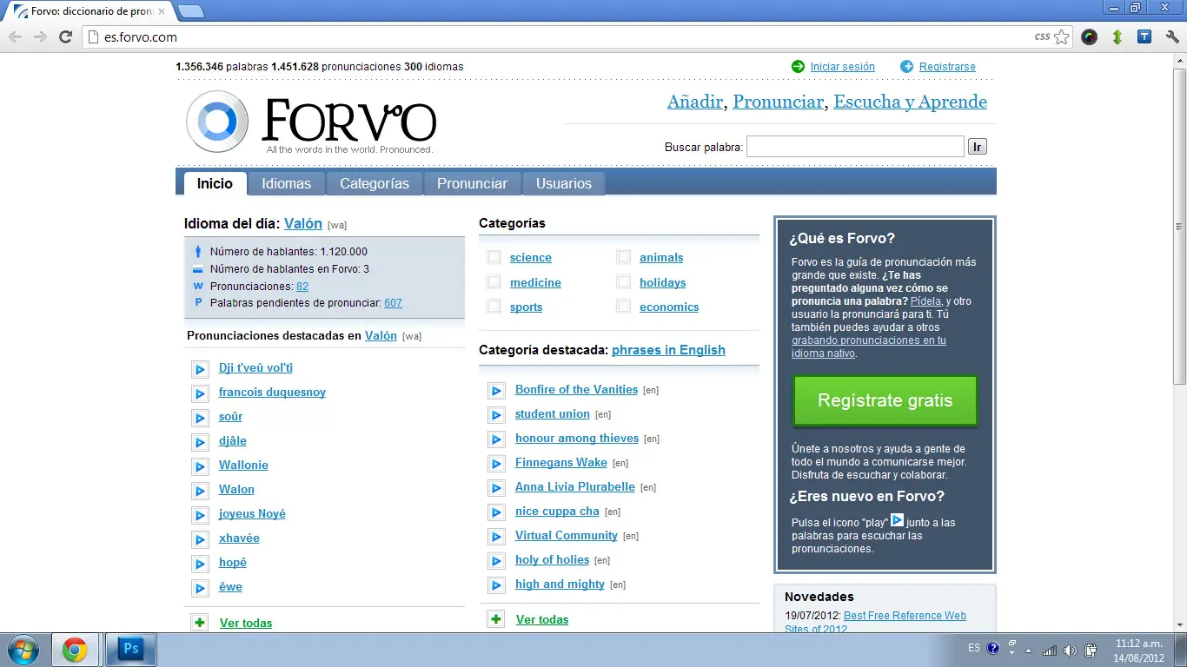Open Photoshop from the taskbar
1187x667 pixels.
pyautogui.click(x=131, y=650)
